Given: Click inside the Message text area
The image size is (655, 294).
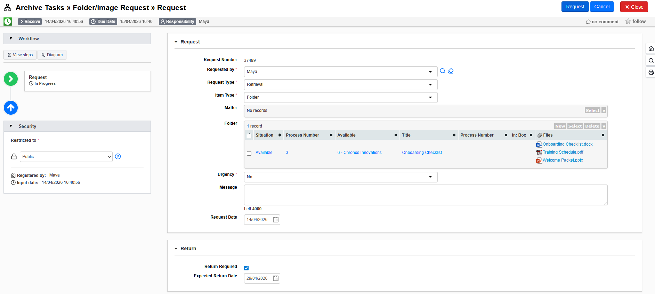Looking at the screenshot, I should click(426, 195).
